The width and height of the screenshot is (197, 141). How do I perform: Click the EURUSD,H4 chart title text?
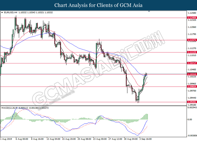(x=11, y=13)
